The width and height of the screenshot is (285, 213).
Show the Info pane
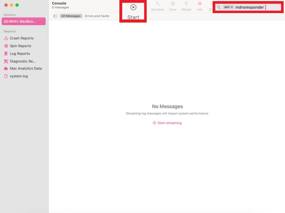click(200, 6)
